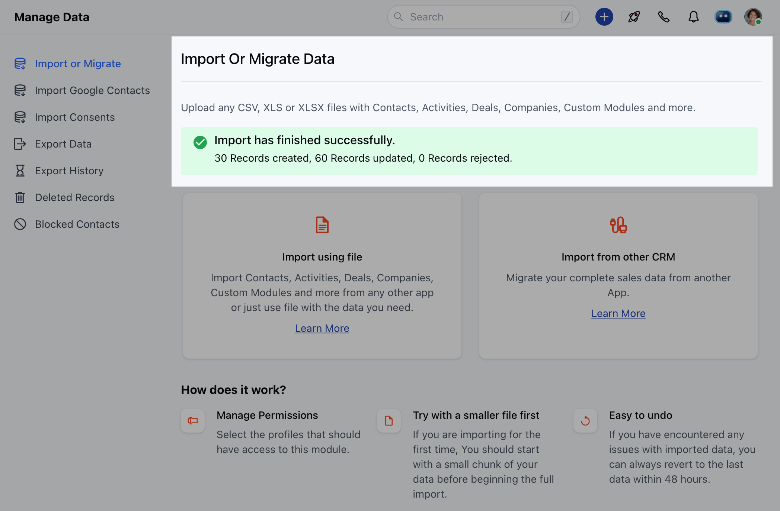Click the phone dialer icon

click(664, 17)
